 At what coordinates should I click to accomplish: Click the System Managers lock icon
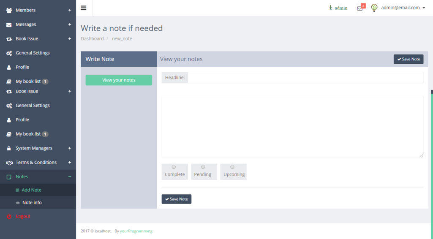(x=9, y=148)
